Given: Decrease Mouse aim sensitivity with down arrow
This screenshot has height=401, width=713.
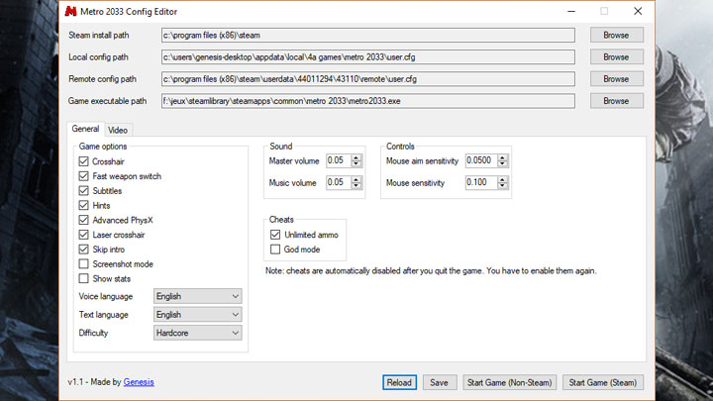Looking at the screenshot, I should pyautogui.click(x=502, y=163).
